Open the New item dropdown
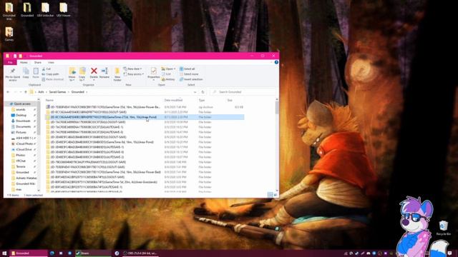The height and width of the screenshot is (257, 458). 132,69
